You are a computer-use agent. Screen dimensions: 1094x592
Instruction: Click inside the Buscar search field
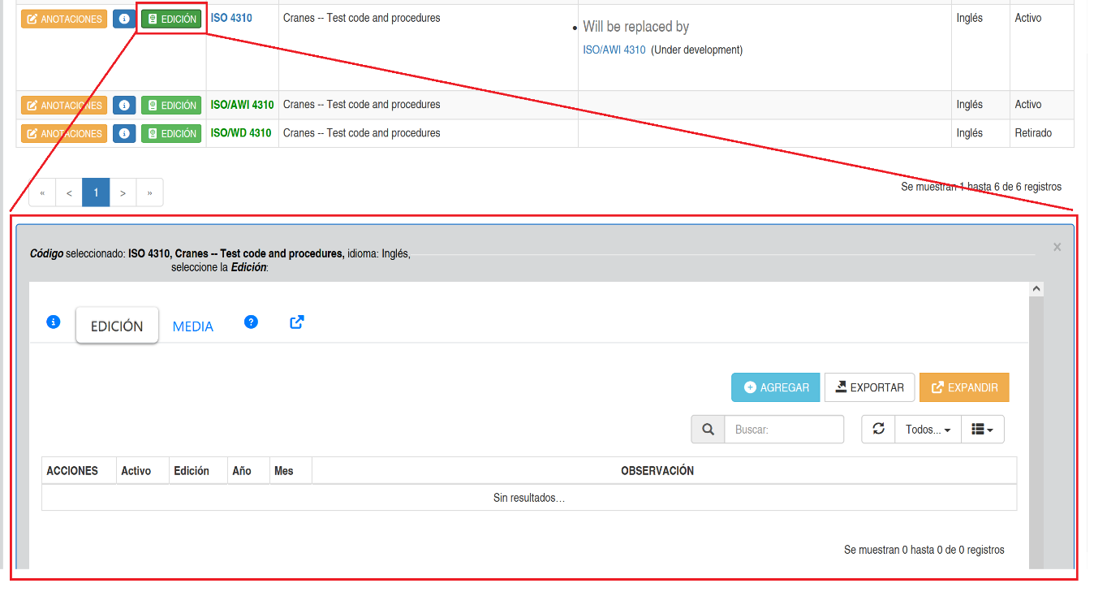(x=784, y=430)
